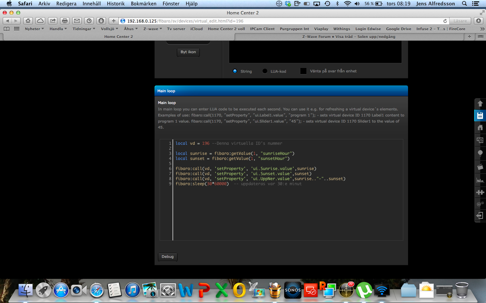Viewport: 486px width, 303px height.
Task: Open Home Center 2 voll bookmark
Action: 226,29
